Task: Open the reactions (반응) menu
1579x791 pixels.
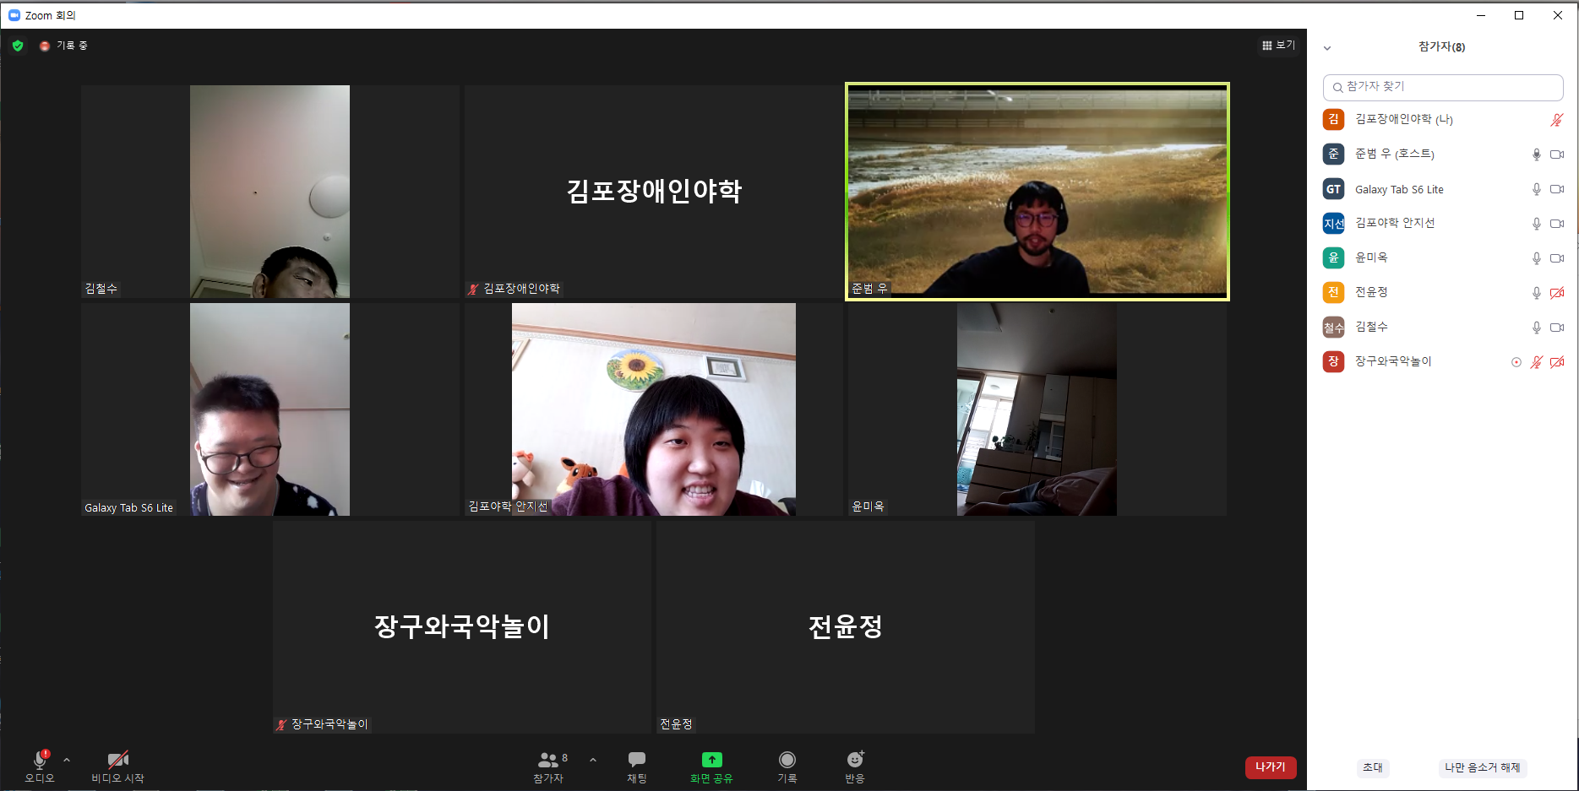Action: click(x=855, y=767)
